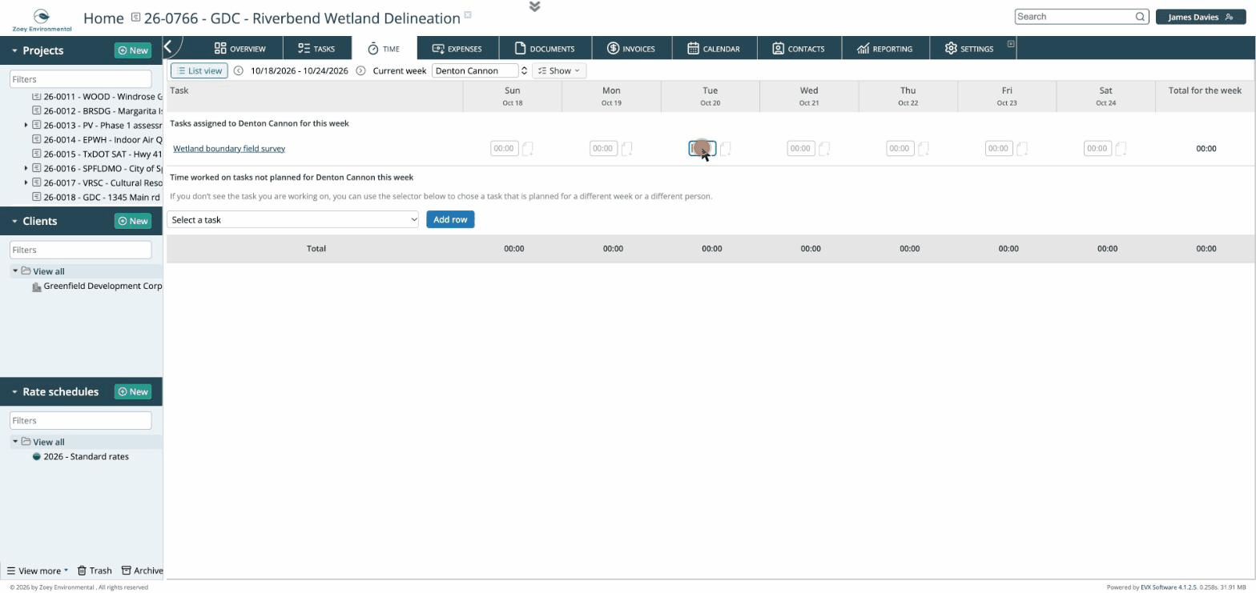Screen dimensions: 1256x593
Task: Switch to the Overview tab
Action: pos(240,49)
